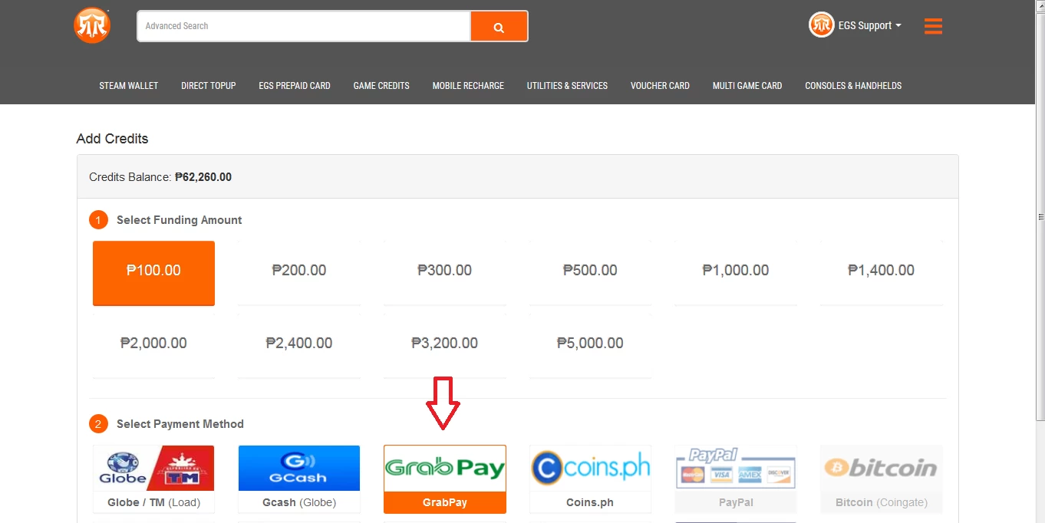Open the Voucher Card menu
Image resolution: width=1045 pixels, height=523 pixels.
click(660, 86)
